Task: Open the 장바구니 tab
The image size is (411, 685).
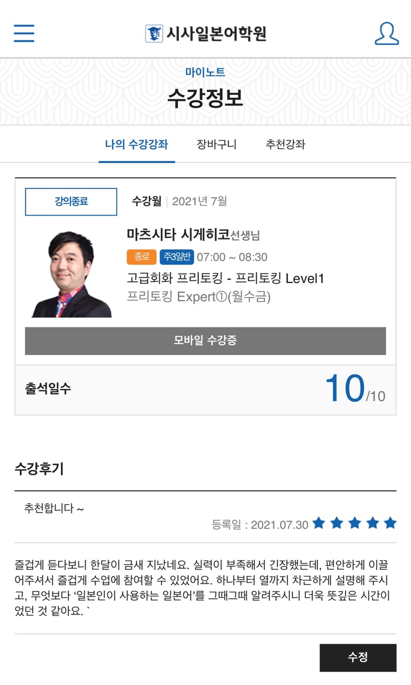Action: 216,144
